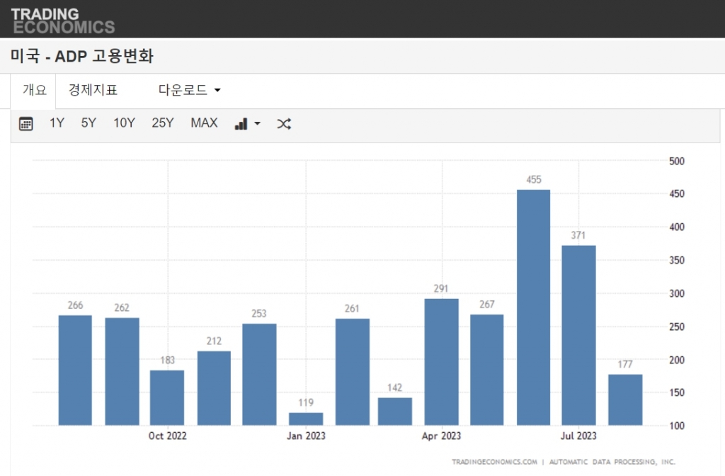Open the 다운로드 dropdown menu
The height and width of the screenshot is (476, 725).
tap(190, 91)
